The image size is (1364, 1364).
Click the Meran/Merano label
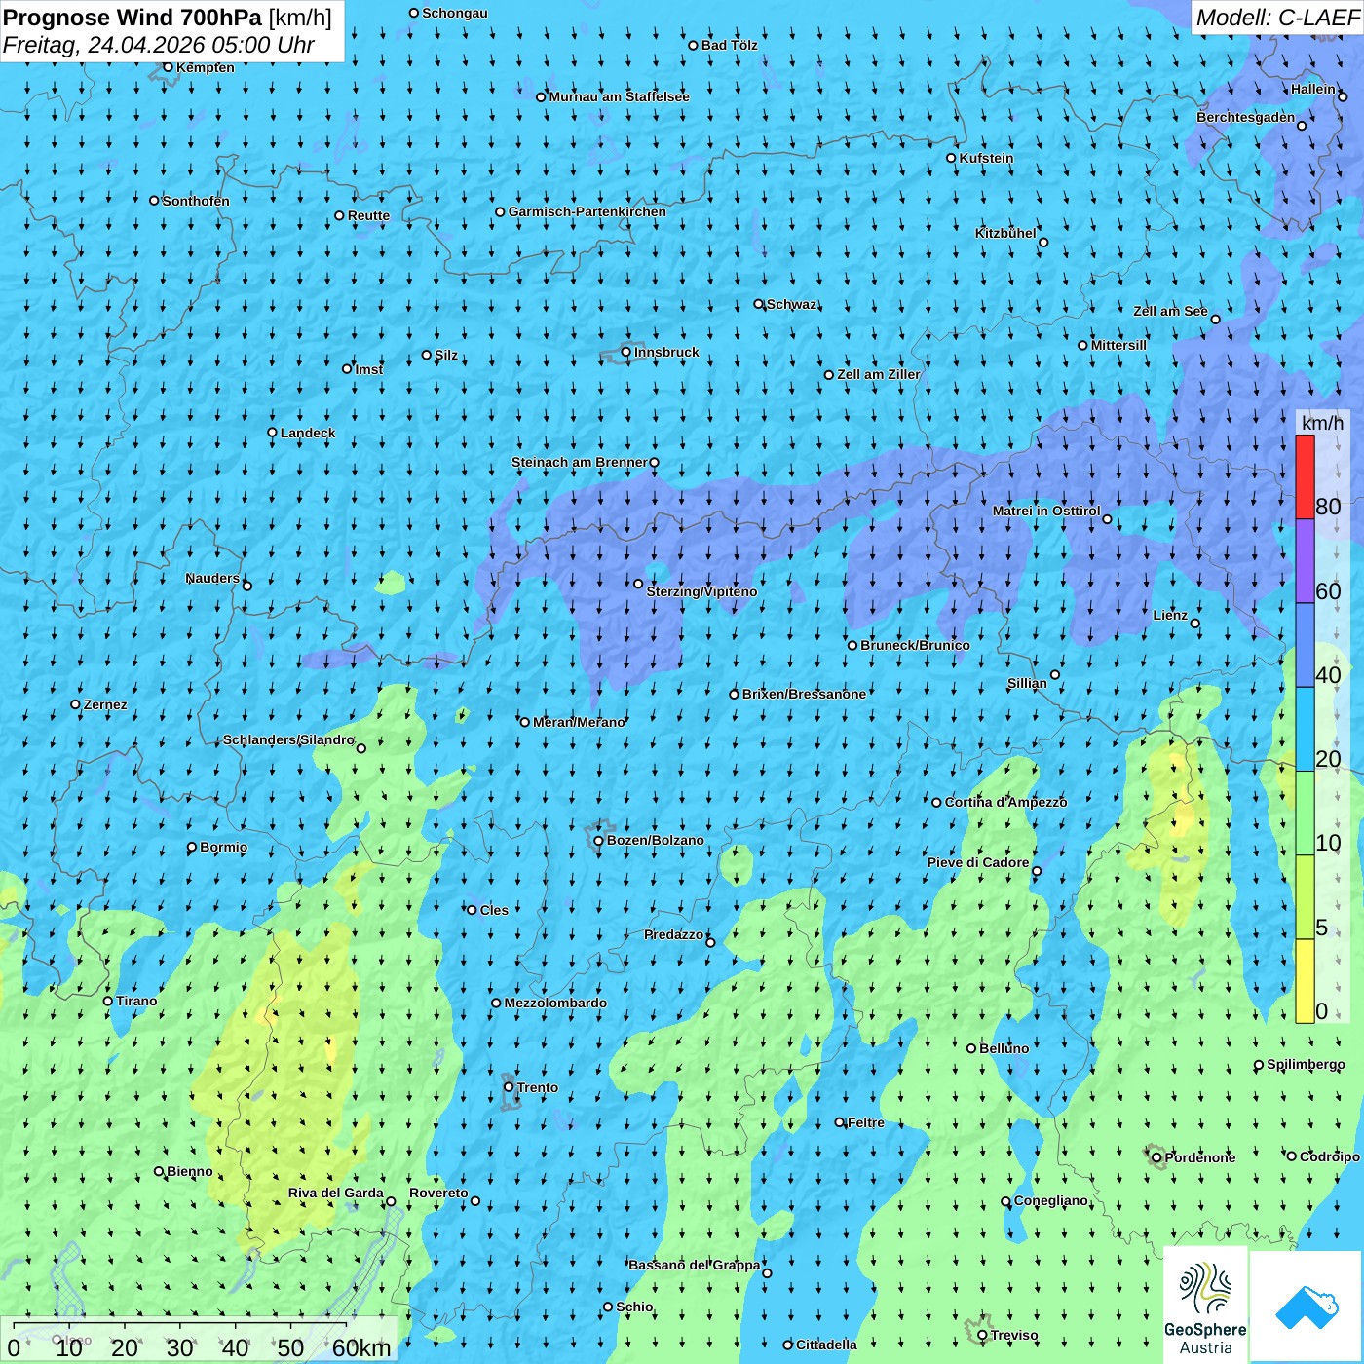(x=579, y=722)
